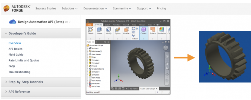This screenshot has height=100, width=251.
Task: Click the Work Features panel icon
Action: tap(126, 30)
